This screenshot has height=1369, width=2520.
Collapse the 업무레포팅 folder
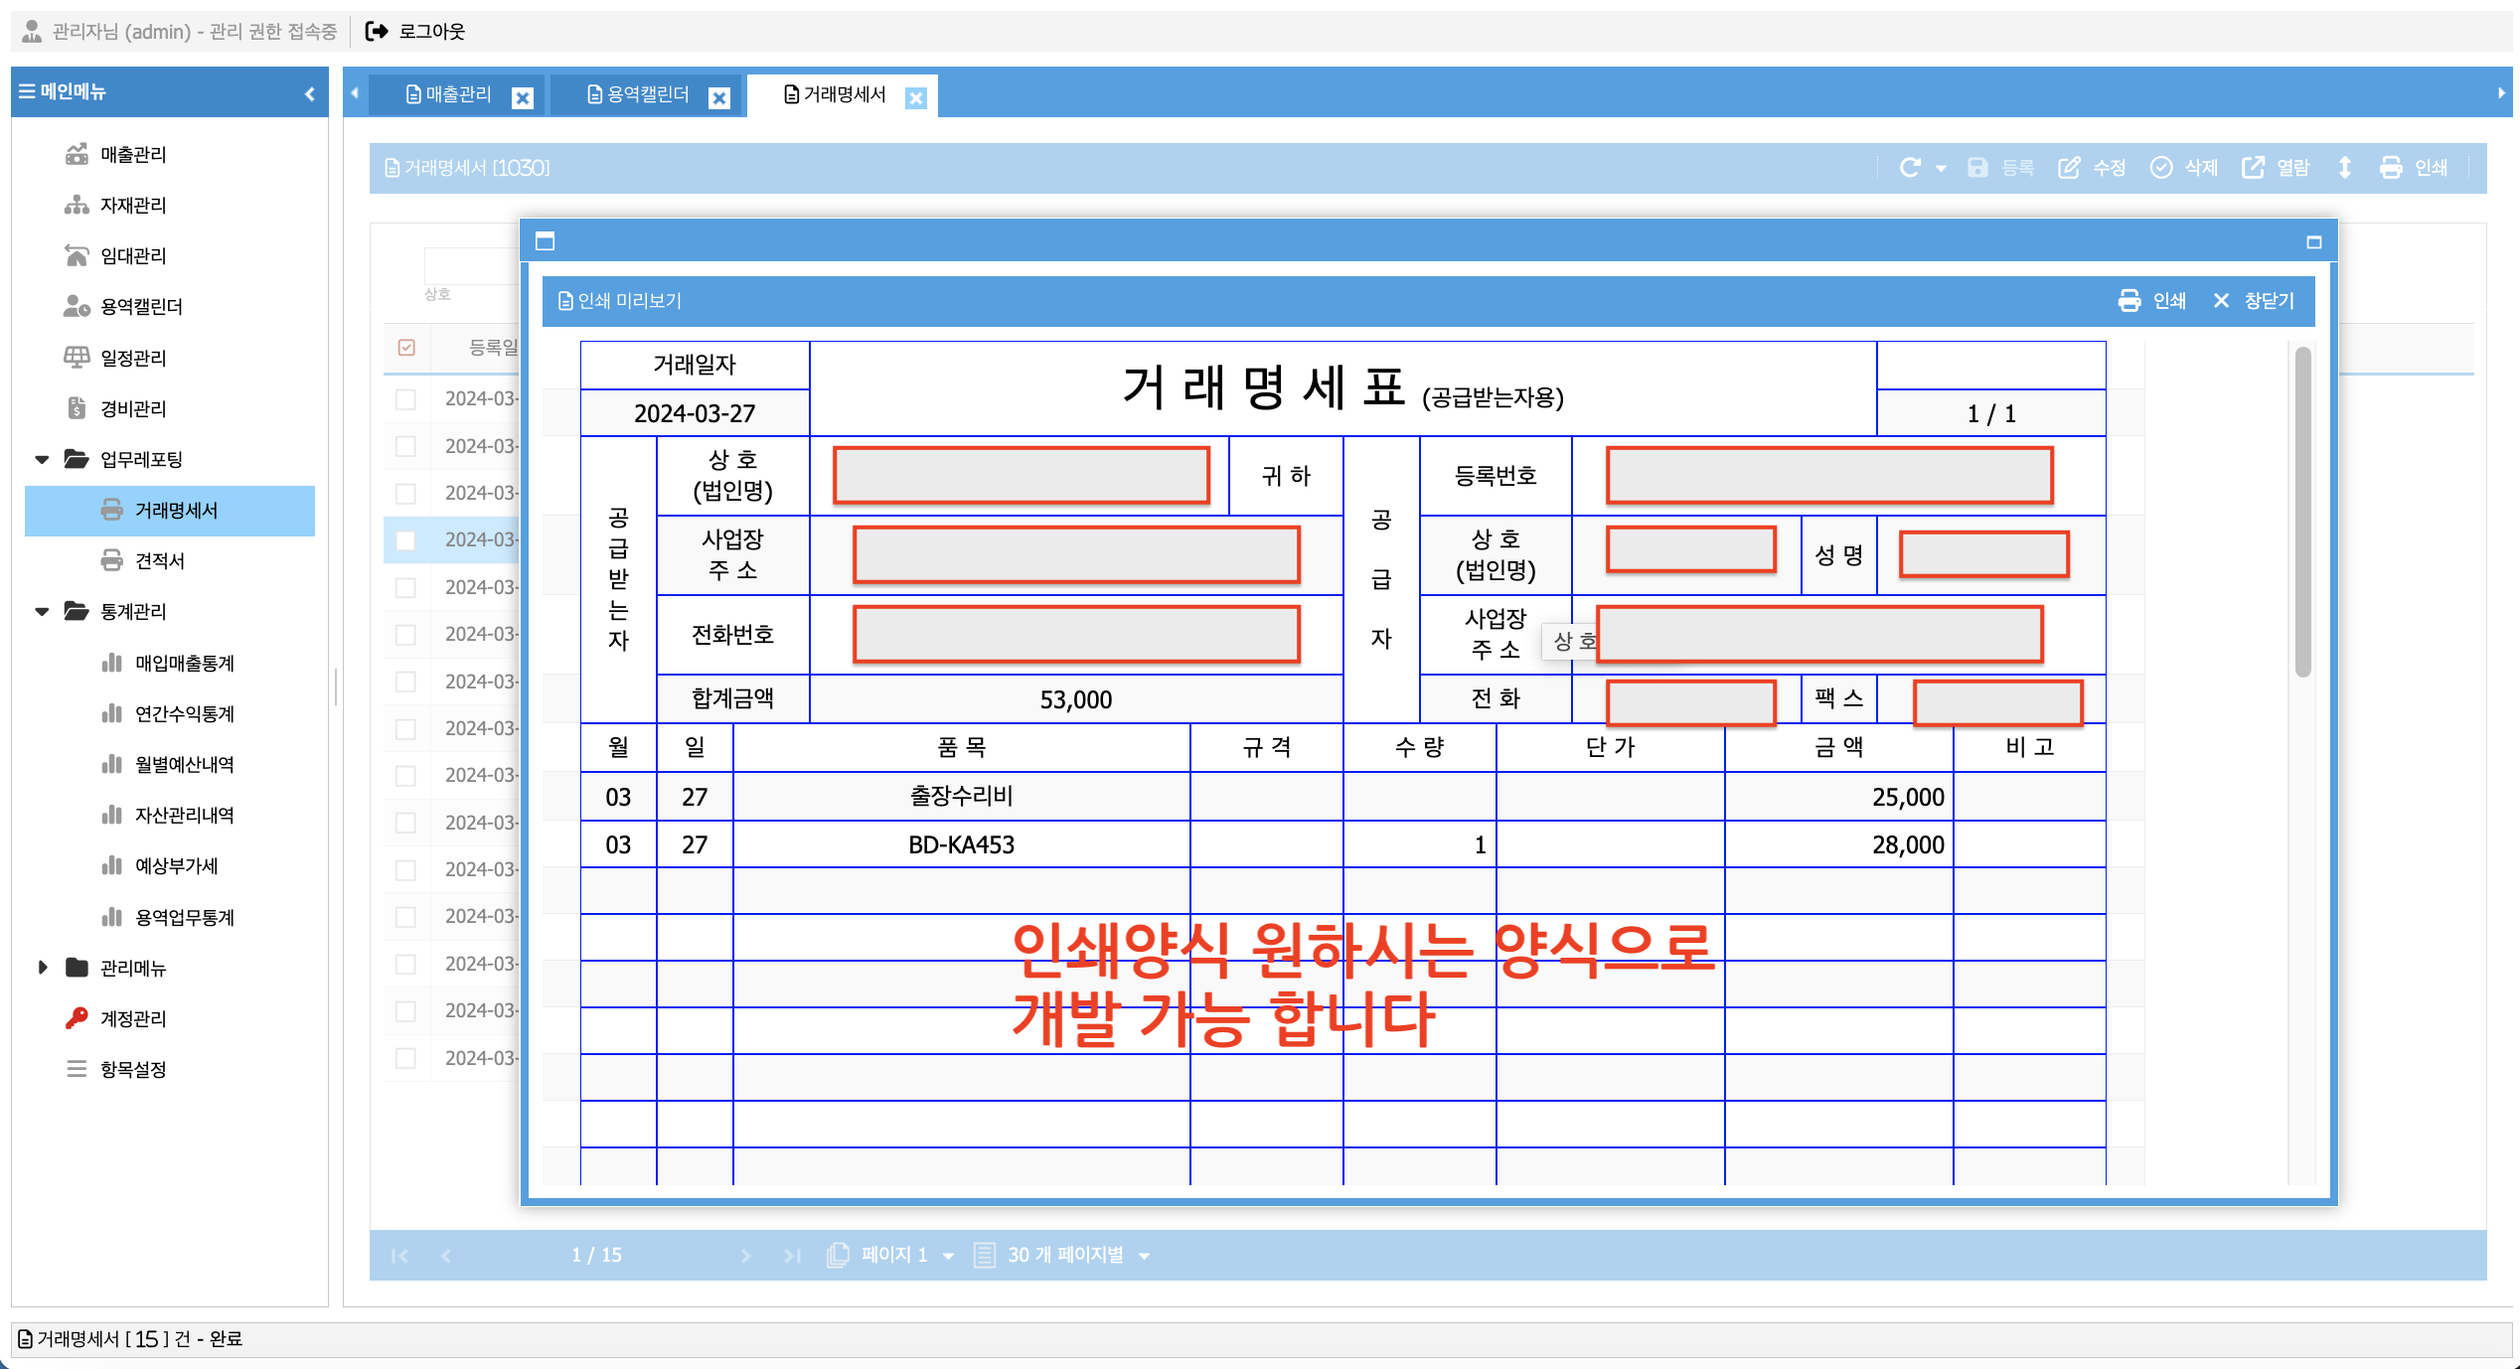point(42,459)
